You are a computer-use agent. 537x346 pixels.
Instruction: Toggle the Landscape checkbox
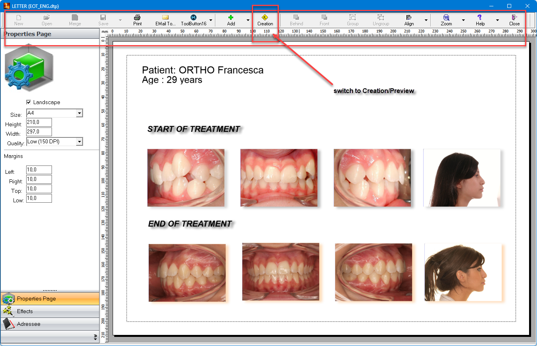point(29,102)
